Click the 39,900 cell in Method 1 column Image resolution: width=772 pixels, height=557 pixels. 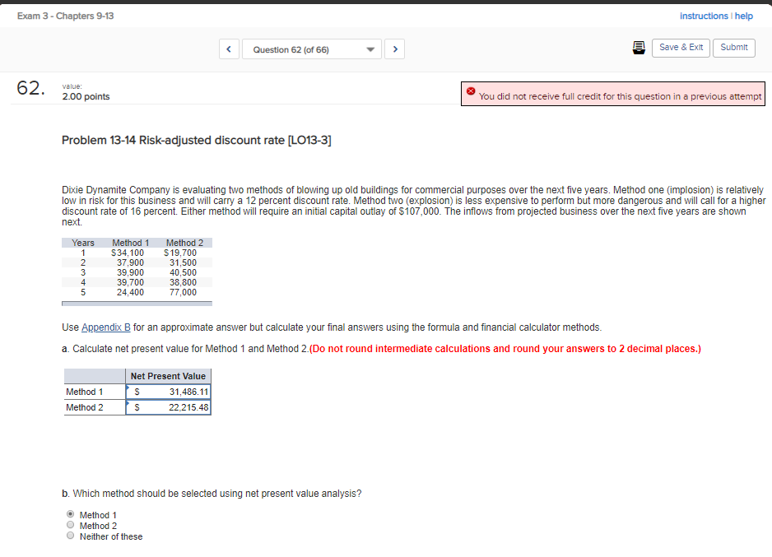(131, 272)
